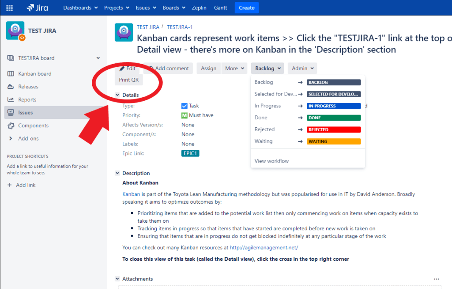Click the EPIC1 epic link label
The width and height of the screenshot is (452, 289).
190,153
